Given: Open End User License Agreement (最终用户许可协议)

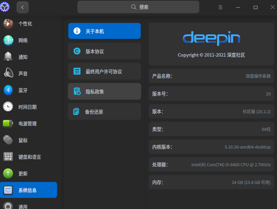Looking at the screenshot, I should pos(104,72).
